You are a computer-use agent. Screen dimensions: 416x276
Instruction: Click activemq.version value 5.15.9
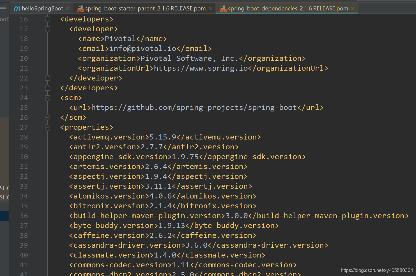[x=163, y=137]
